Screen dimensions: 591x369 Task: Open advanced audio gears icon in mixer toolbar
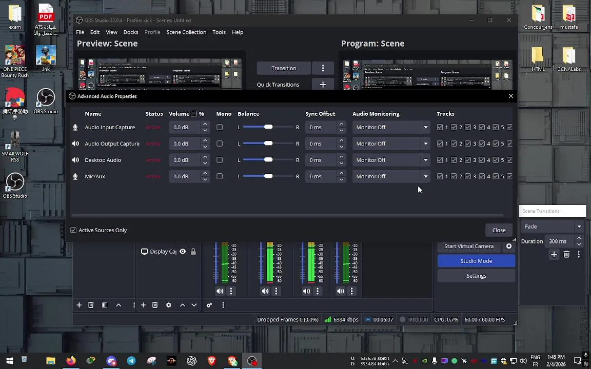pyautogui.click(x=209, y=305)
